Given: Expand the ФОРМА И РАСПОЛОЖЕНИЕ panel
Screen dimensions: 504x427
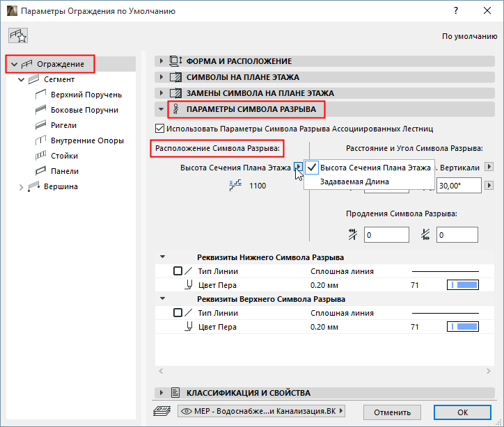Looking at the screenshot, I should click(x=161, y=61).
